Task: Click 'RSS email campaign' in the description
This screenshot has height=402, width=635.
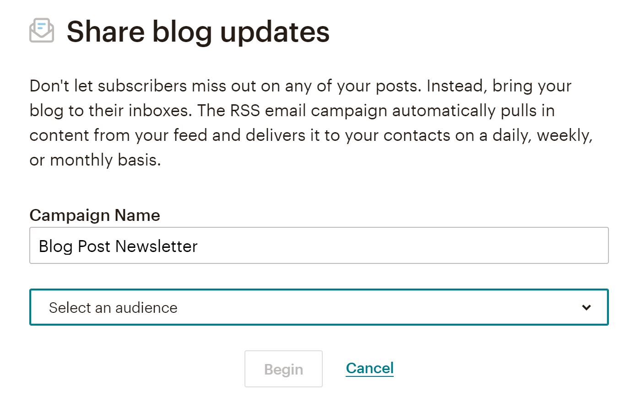Action: pos(309,111)
